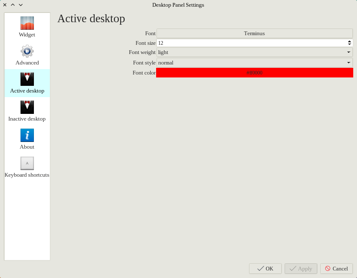Open the Keyboard shortcuts key icon

27,163
